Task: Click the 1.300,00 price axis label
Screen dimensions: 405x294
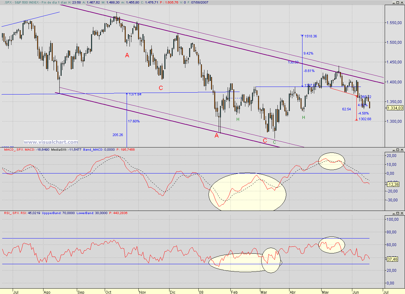Action: [394, 121]
